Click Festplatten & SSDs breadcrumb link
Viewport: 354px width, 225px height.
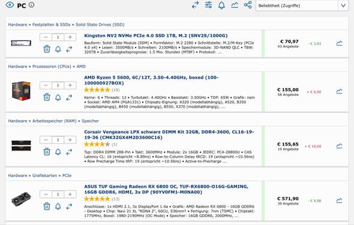[52, 25]
